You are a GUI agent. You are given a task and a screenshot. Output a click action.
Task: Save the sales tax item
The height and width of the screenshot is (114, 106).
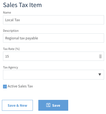53,105
